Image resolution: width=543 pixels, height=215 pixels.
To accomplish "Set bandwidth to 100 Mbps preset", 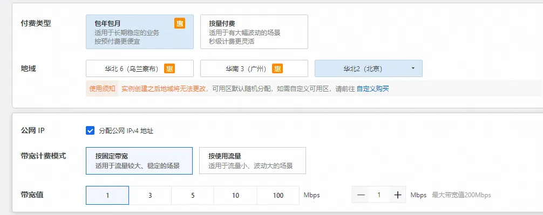I will click(278, 195).
